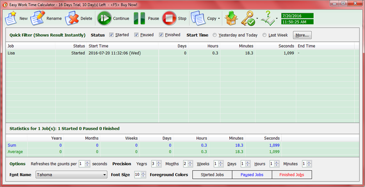This screenshot has height=187, width=365.
Task: Click refresh counts seconds stepper field
Action: [85, 164]
